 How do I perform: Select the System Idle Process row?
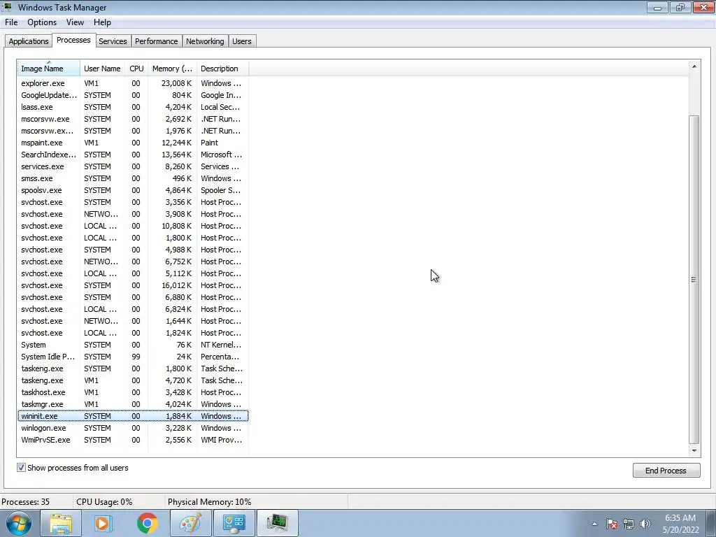(133, 357)
